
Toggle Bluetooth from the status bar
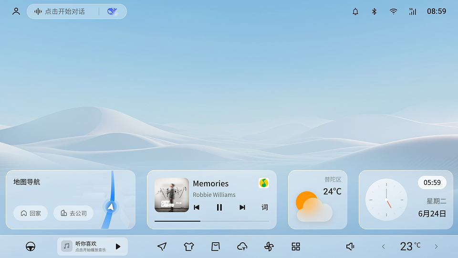375,11
